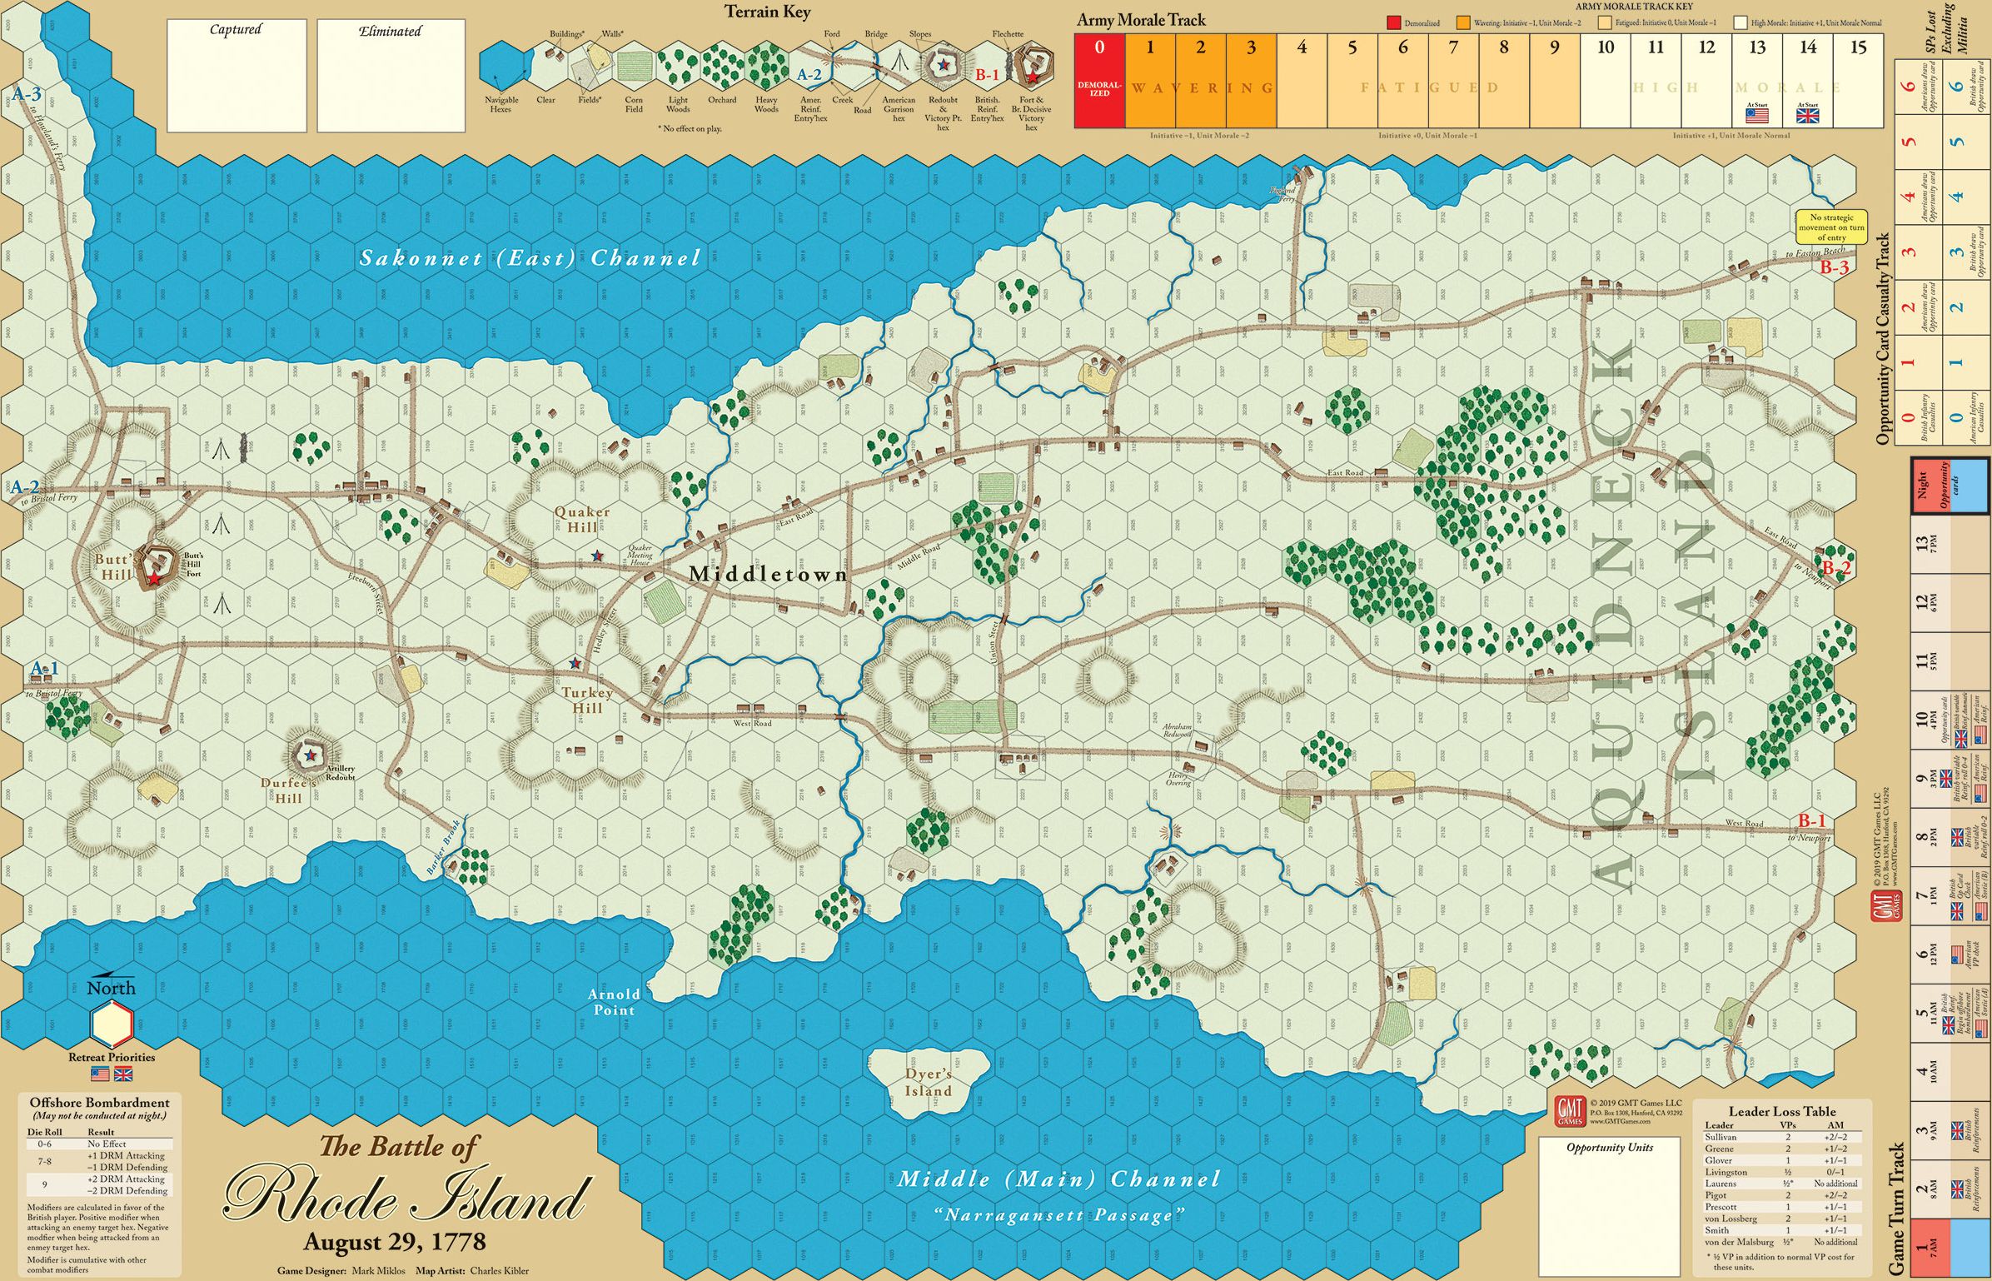Click the Sakonnet (East) Channel label
The width and height of the screenshot is (1992, 1281).
tap(530, 258)
